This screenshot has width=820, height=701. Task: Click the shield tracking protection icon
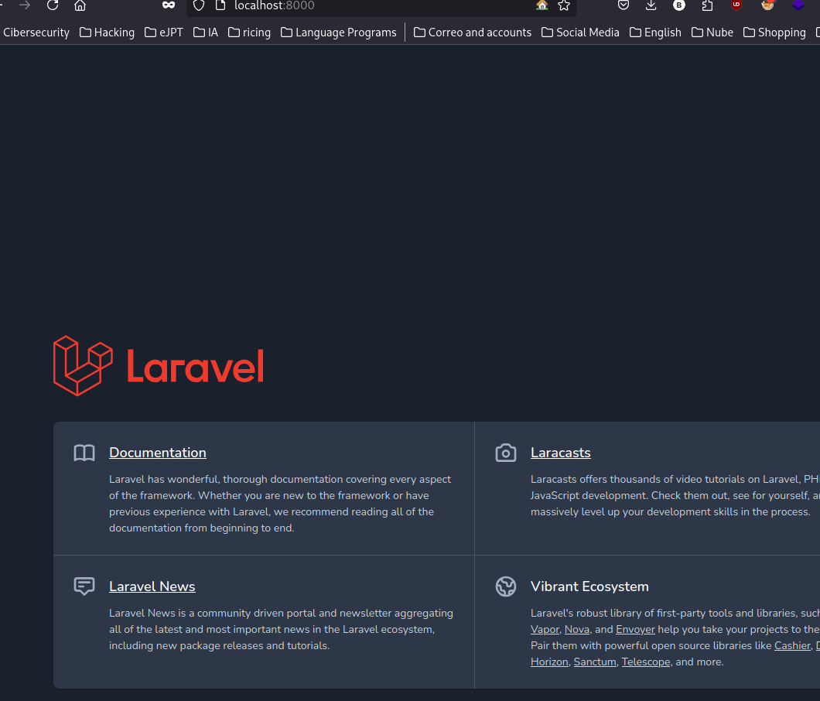click(199, 5)
